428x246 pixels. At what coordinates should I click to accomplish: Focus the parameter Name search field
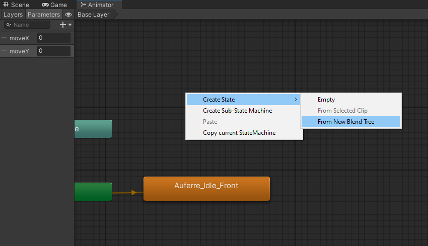(x=30, y=25)
